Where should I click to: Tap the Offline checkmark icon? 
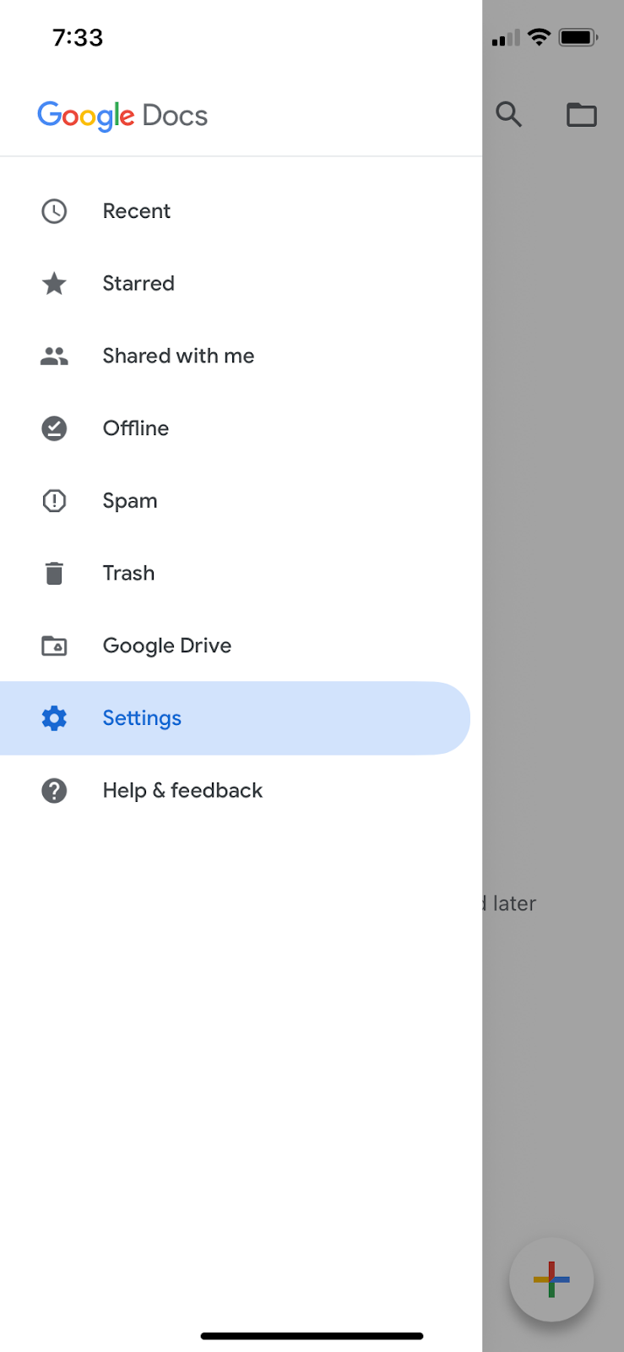click(54, 428)
